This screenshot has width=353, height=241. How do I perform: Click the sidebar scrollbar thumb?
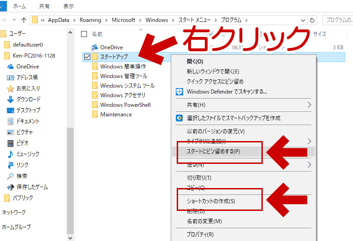point(70,181)
